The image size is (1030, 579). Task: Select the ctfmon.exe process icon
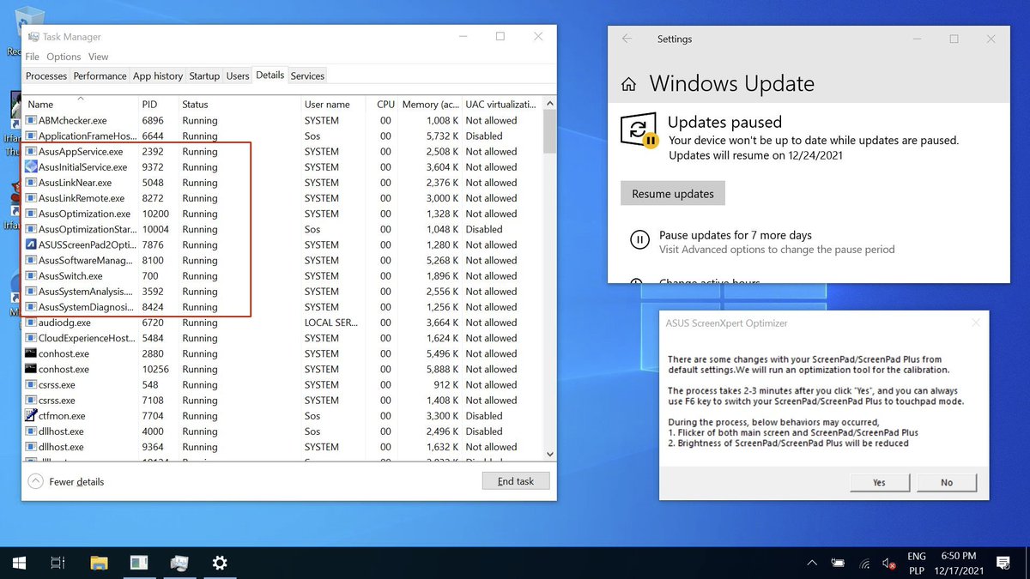32,416
